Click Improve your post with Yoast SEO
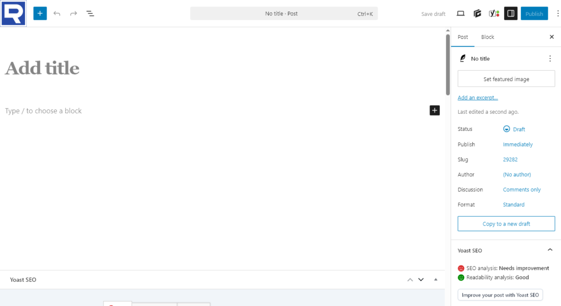The height and width of the screenshot is (306, 561). (x=500, y=295)
